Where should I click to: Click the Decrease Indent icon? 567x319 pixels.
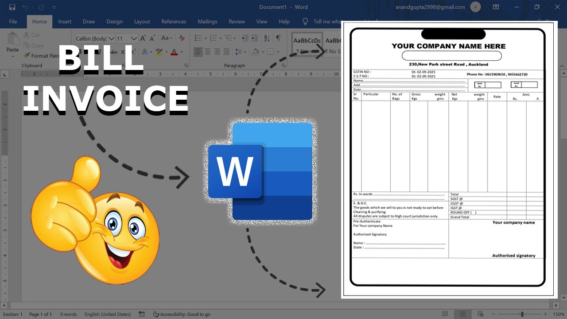coord(245,38)
